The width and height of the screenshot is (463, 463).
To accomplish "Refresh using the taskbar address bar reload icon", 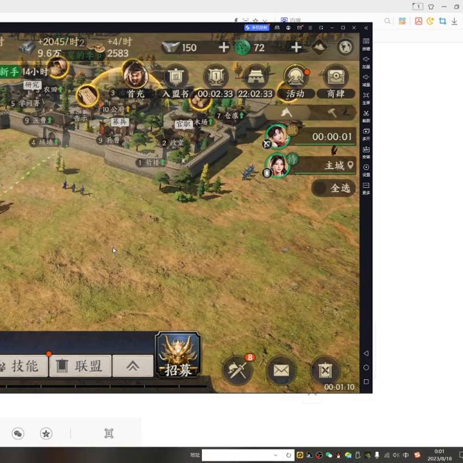I will point(289,455).
